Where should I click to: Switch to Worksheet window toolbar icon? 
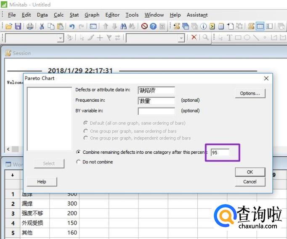coord(260,26)
